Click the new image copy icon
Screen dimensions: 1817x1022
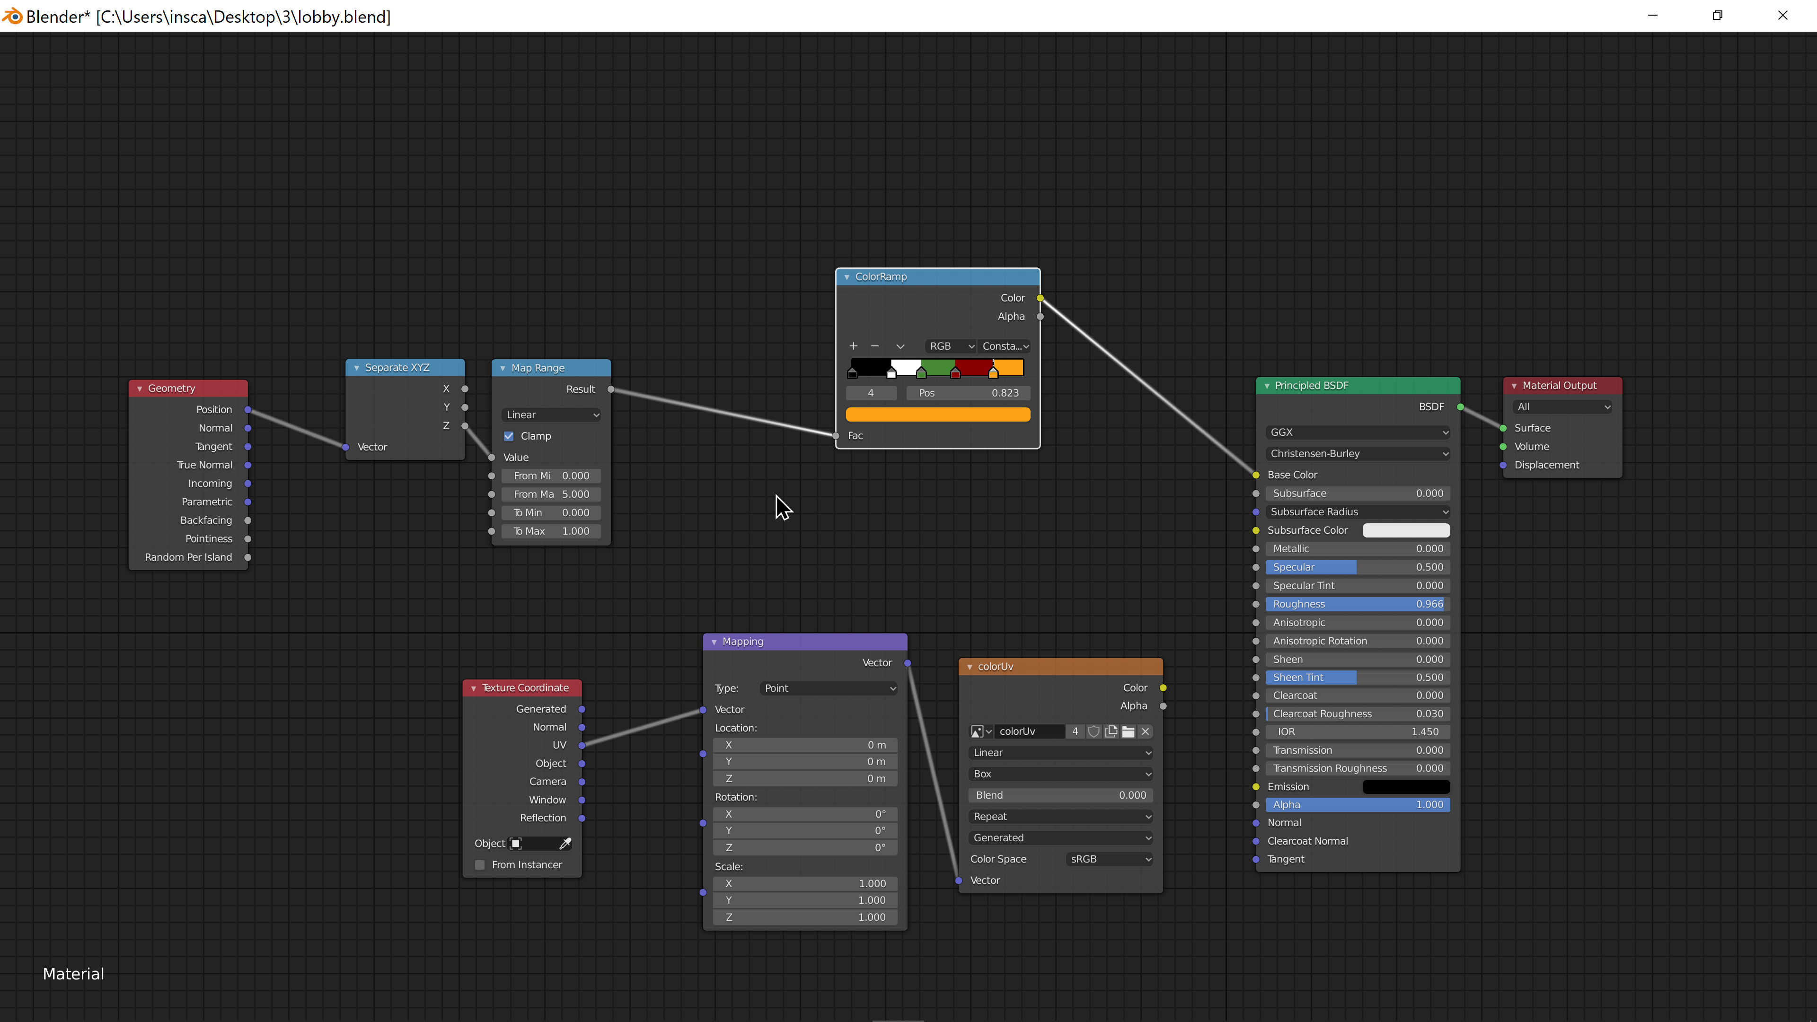1111,731
